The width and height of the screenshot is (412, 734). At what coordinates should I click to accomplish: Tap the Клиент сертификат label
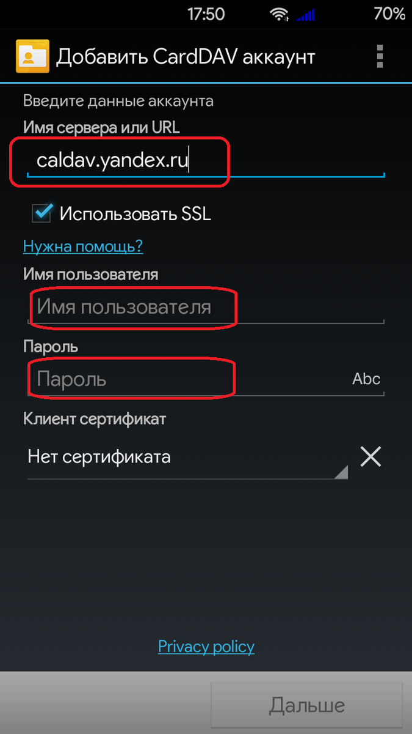point(95,419)
